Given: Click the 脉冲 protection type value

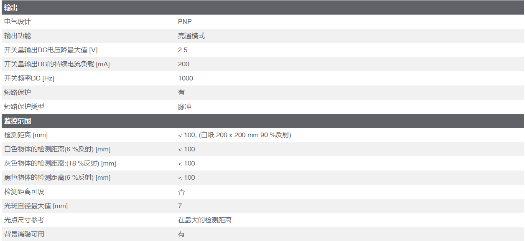Looking at the screenshot, I should tap(185, 107).
